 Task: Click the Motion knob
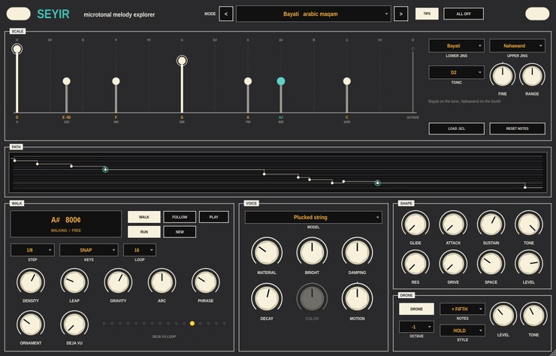coord(357,298)
